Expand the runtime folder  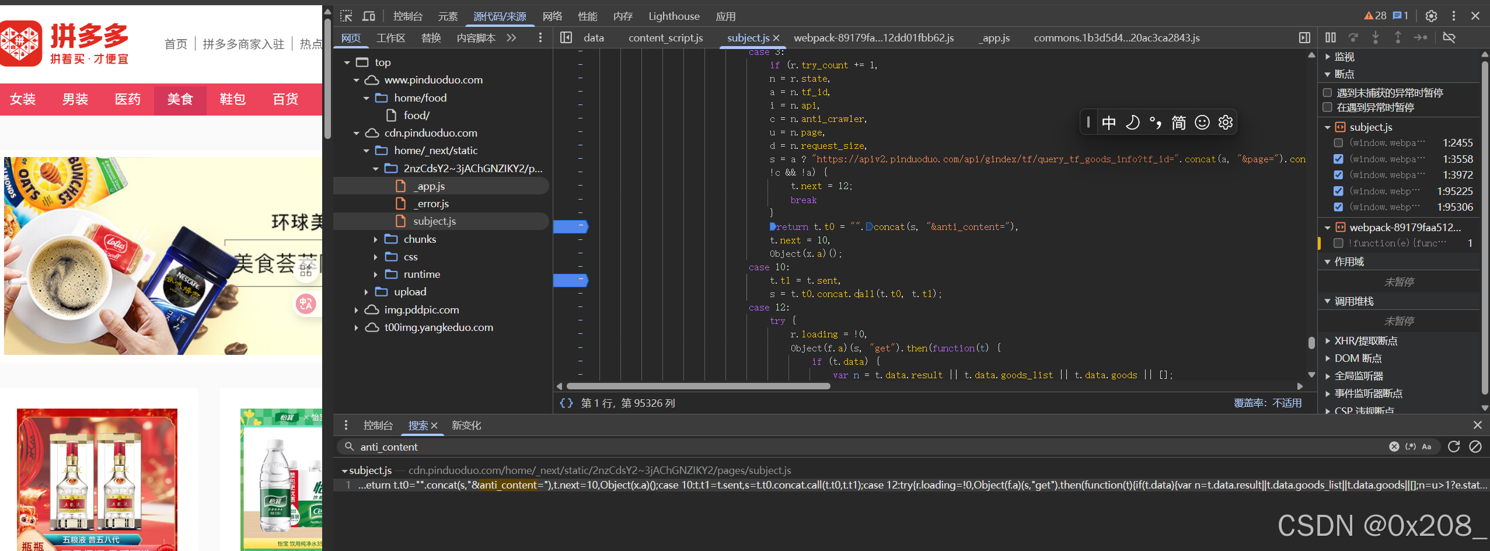coord(376,274)
